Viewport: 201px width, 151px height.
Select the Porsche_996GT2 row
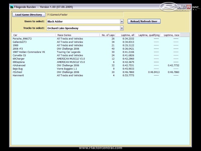[22, 39]
